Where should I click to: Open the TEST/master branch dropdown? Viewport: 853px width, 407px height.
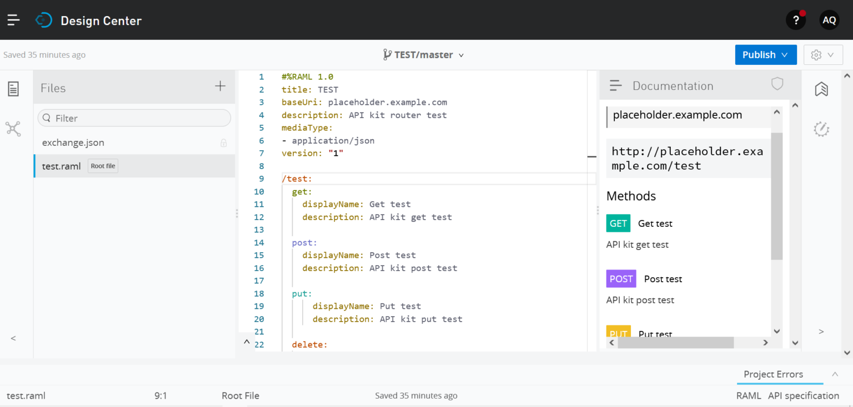[423, 55]
